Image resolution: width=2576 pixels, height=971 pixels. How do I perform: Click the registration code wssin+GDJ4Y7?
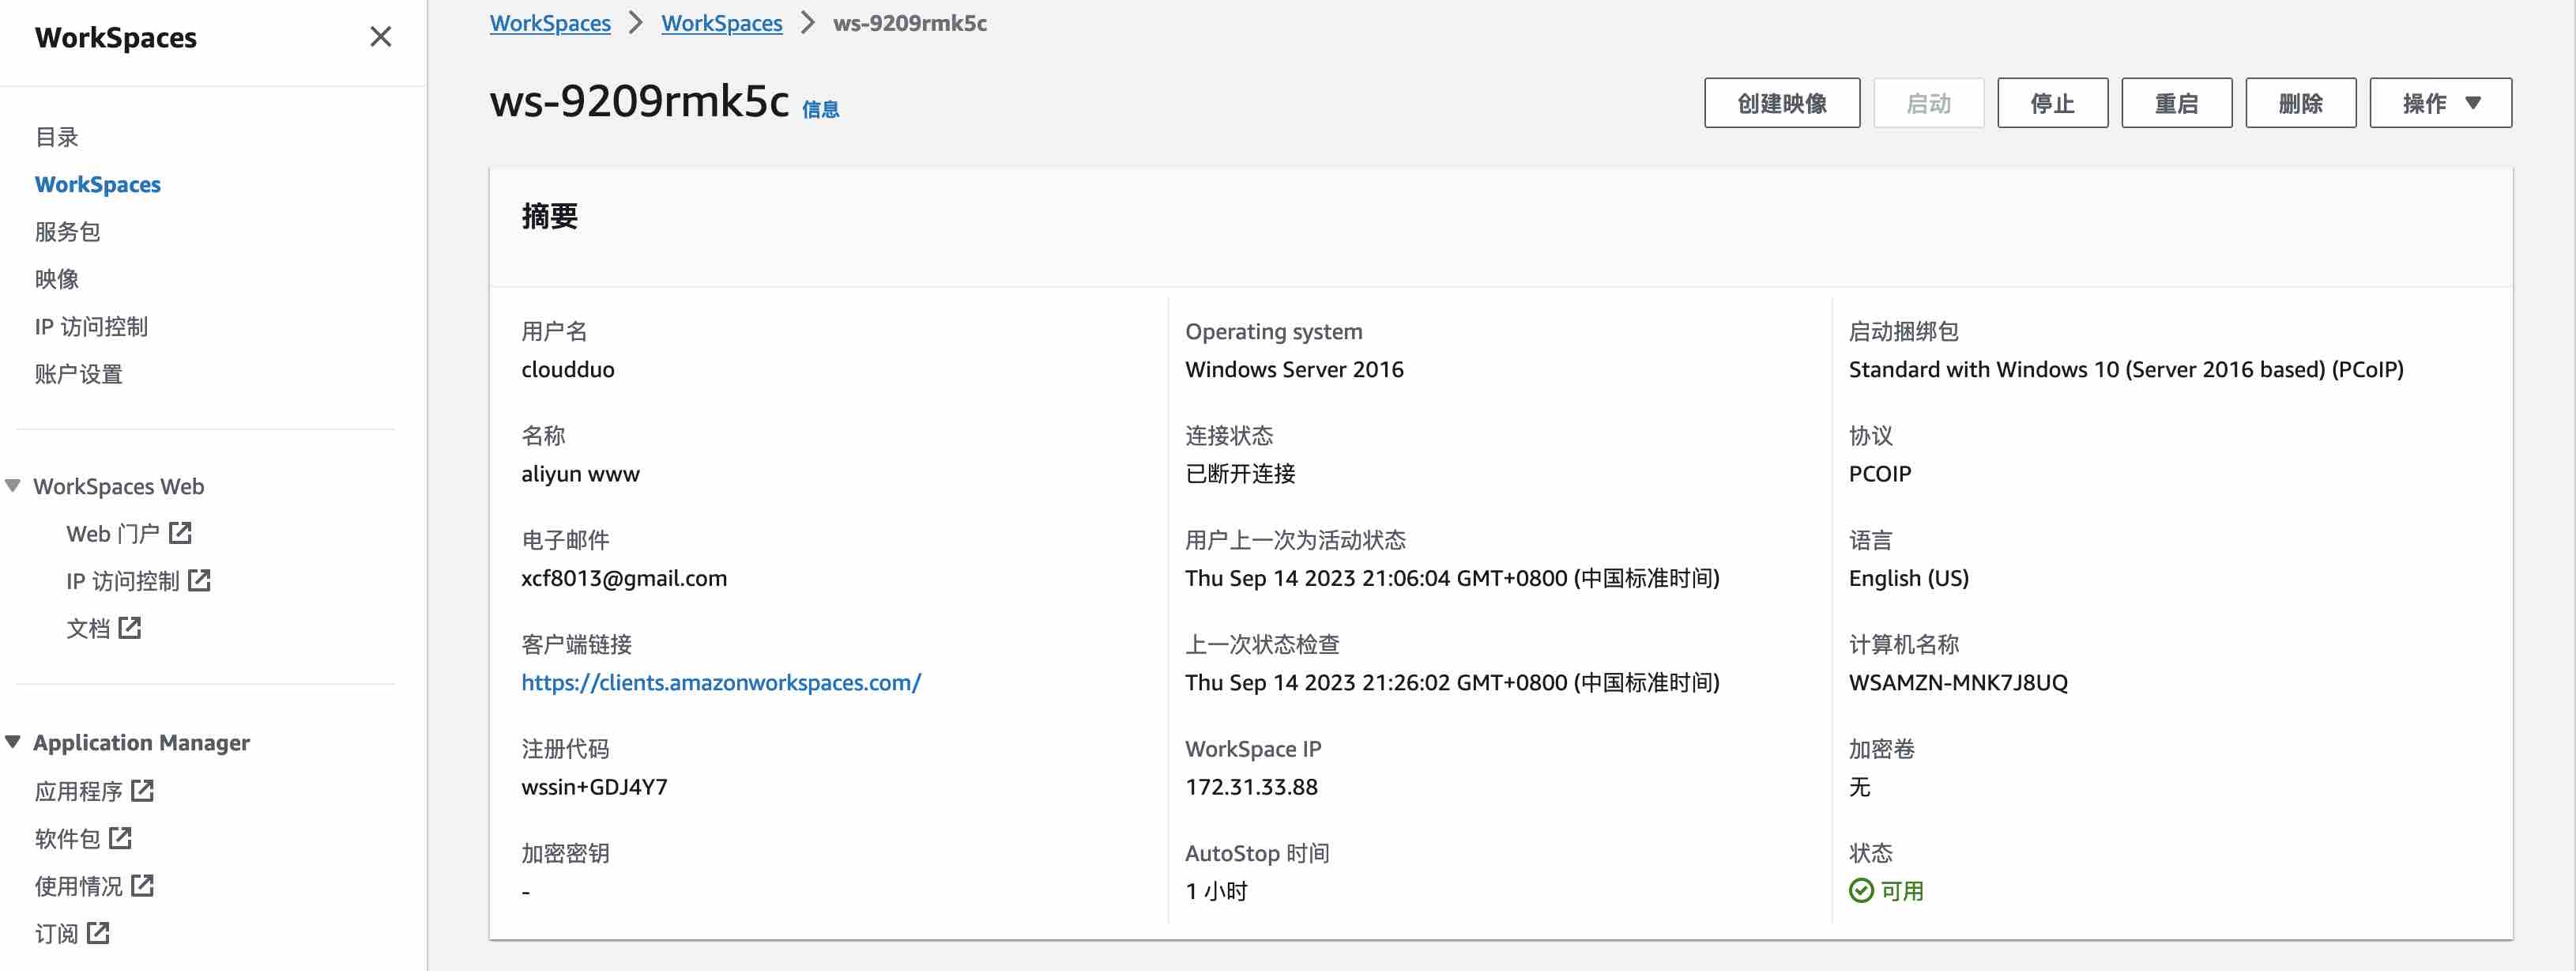tap(594, 786)
